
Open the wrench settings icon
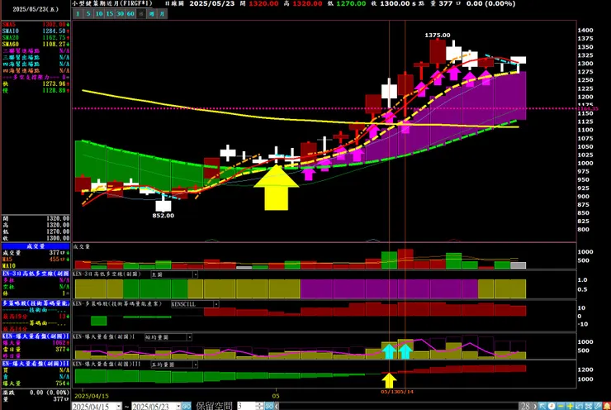[x=598, y=407]
